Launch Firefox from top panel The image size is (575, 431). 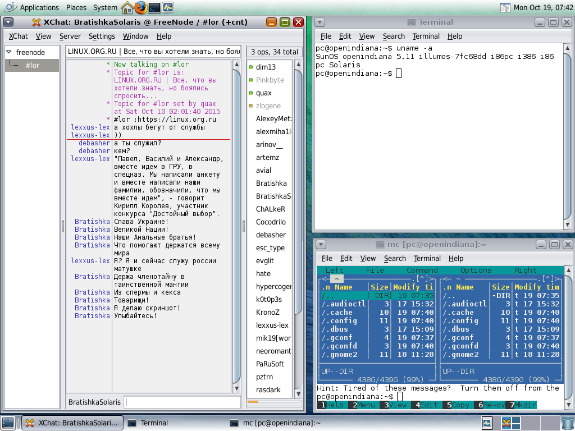pyautogui.click(x=140, y=7)
